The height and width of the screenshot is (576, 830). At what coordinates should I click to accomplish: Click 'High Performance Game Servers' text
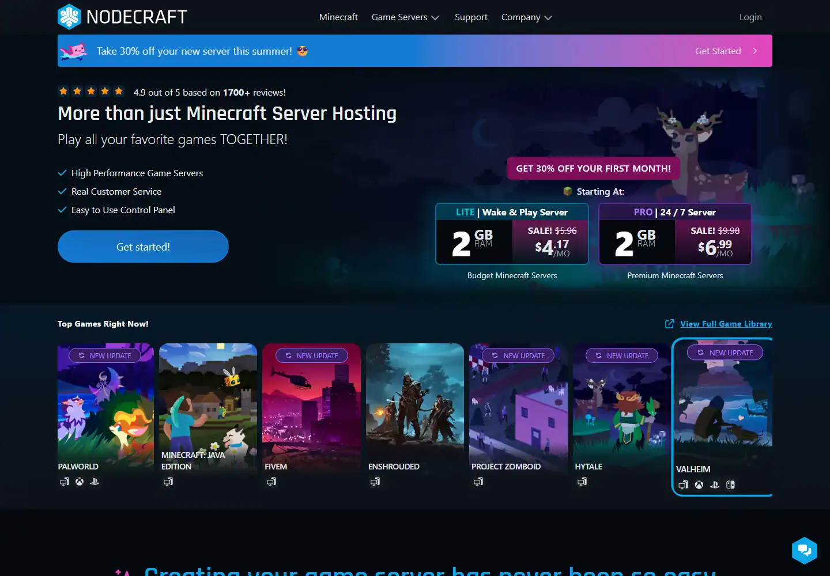137,173
